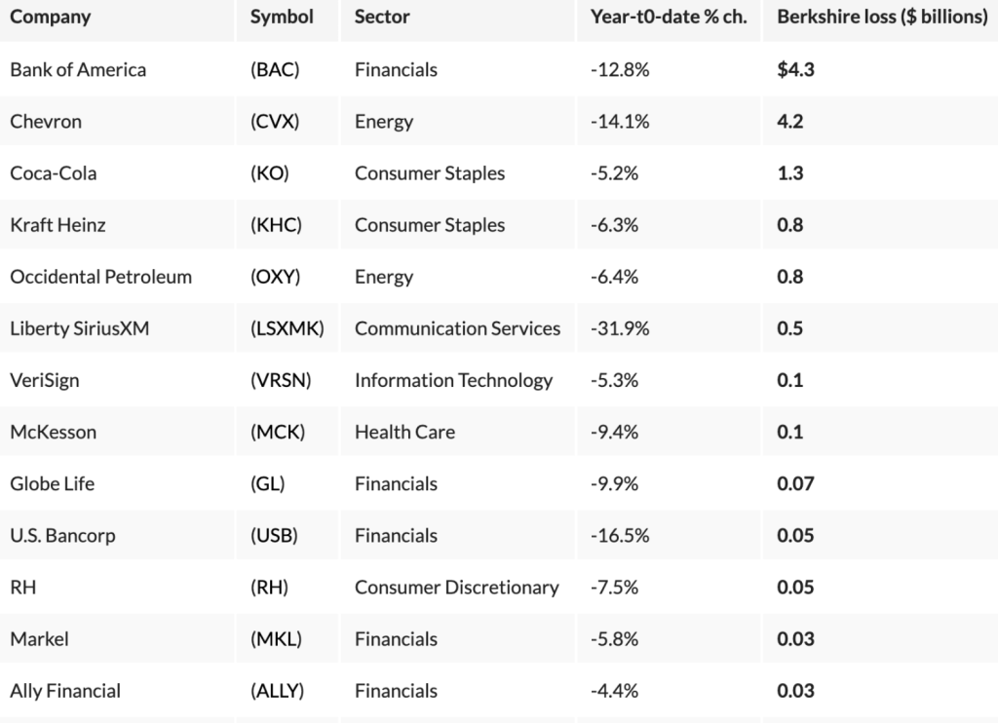Screen dimensions: 998x723
Task: Click the Ally Financial company name
Action: coord(65,691)
